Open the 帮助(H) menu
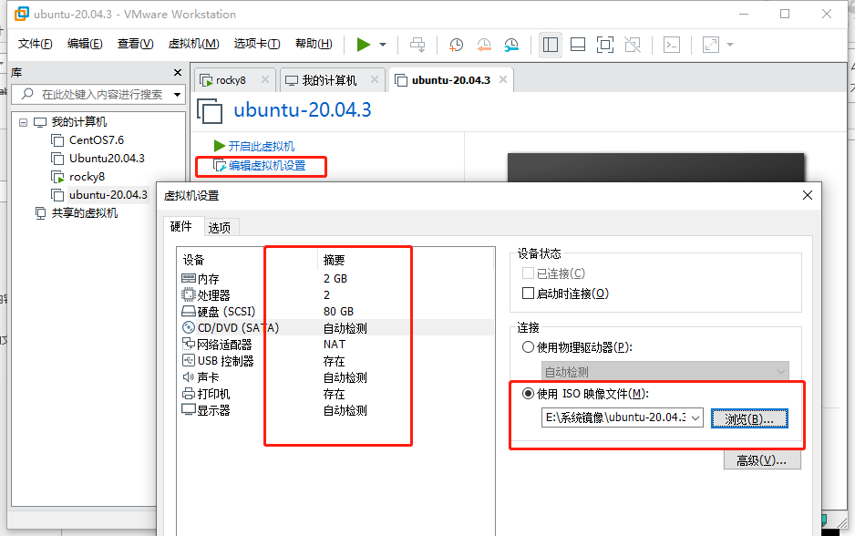The image size is (855, 536). (314, 44)
